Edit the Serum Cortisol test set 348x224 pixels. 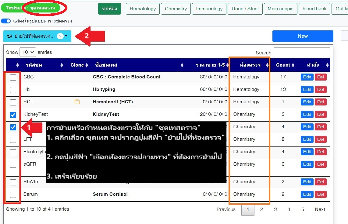[x=307, y=194]
